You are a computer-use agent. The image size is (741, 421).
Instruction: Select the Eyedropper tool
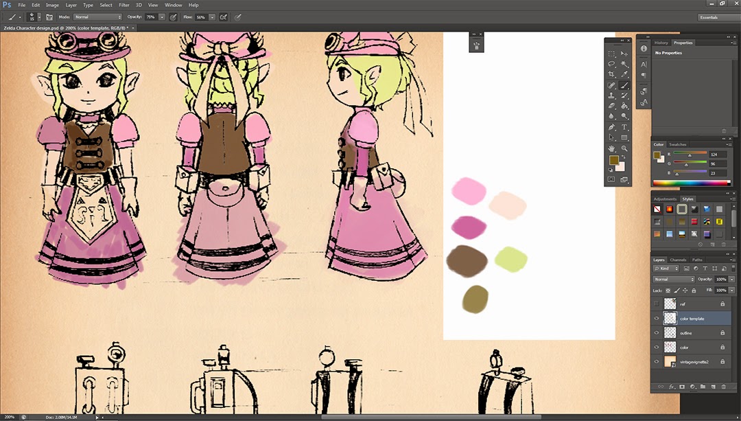(624, 74)
